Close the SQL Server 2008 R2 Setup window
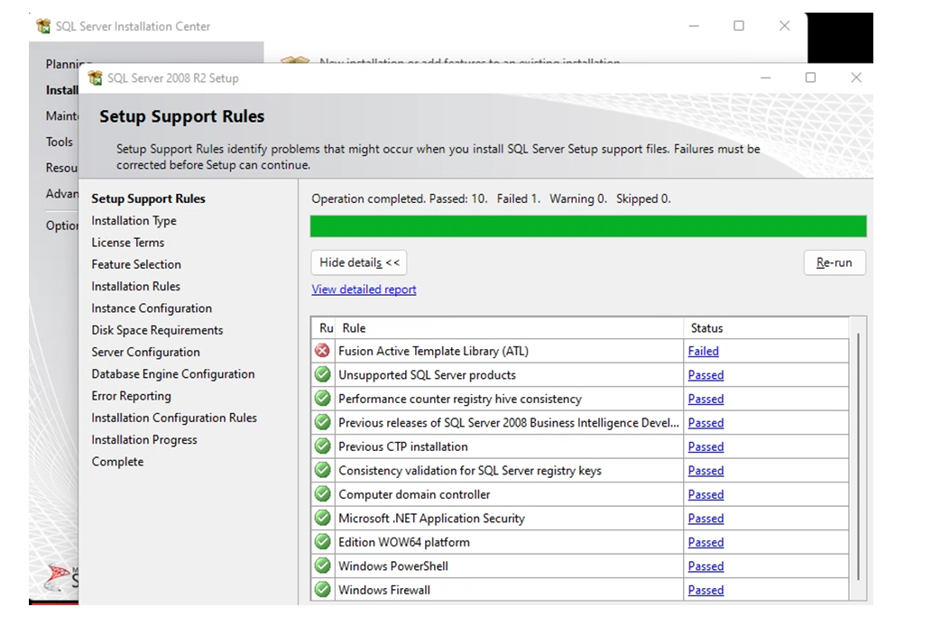The height and width of the screenshot is (625, 941). click(856, 78)
